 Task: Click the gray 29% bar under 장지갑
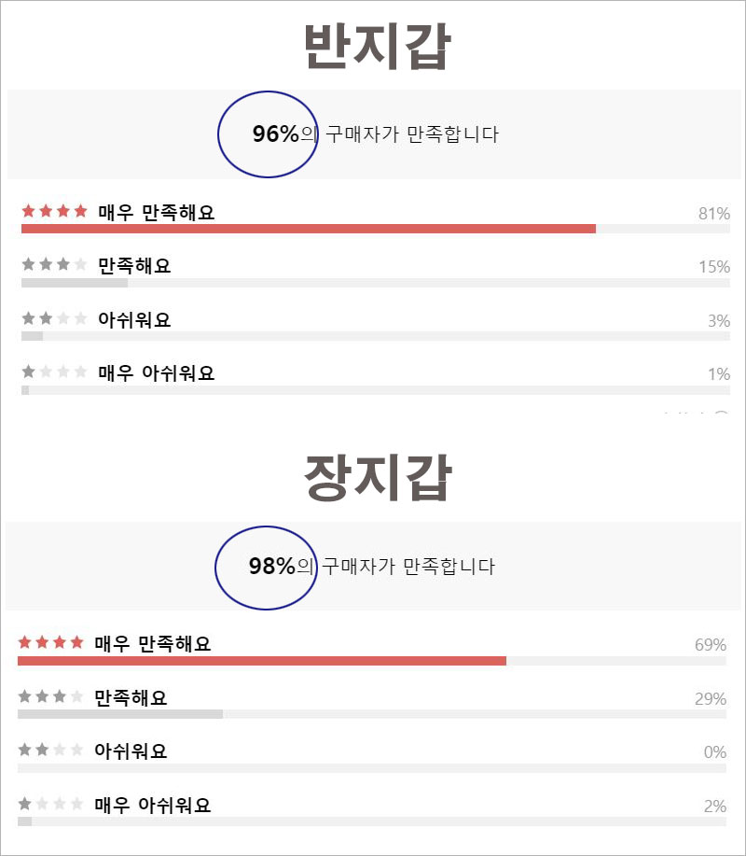click(x=119, y=714)
